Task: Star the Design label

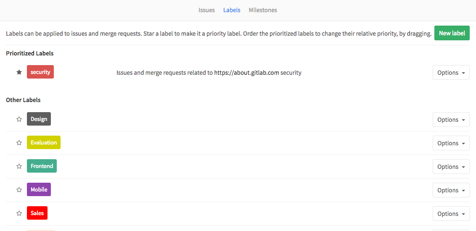Action: [x=19, y=119]
